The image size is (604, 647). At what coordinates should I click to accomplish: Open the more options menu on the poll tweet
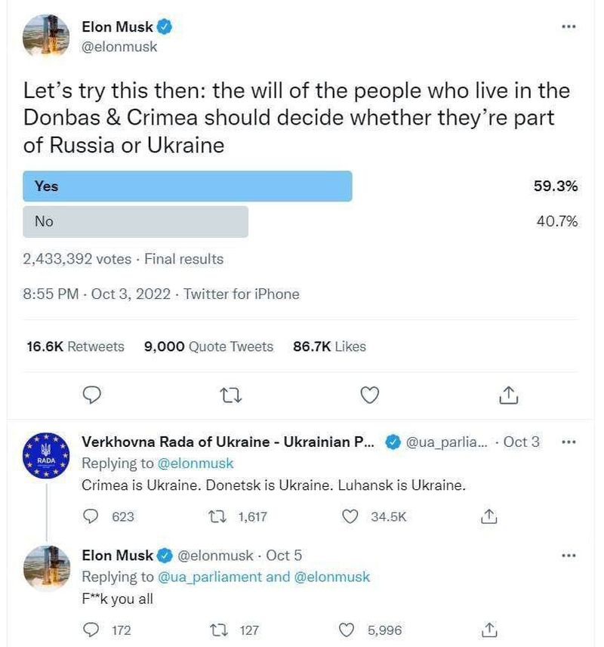click(x=569, y=26)
